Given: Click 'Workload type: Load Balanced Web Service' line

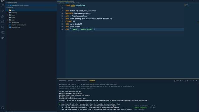Looking at the screenshot, I should tap(75, 95).
